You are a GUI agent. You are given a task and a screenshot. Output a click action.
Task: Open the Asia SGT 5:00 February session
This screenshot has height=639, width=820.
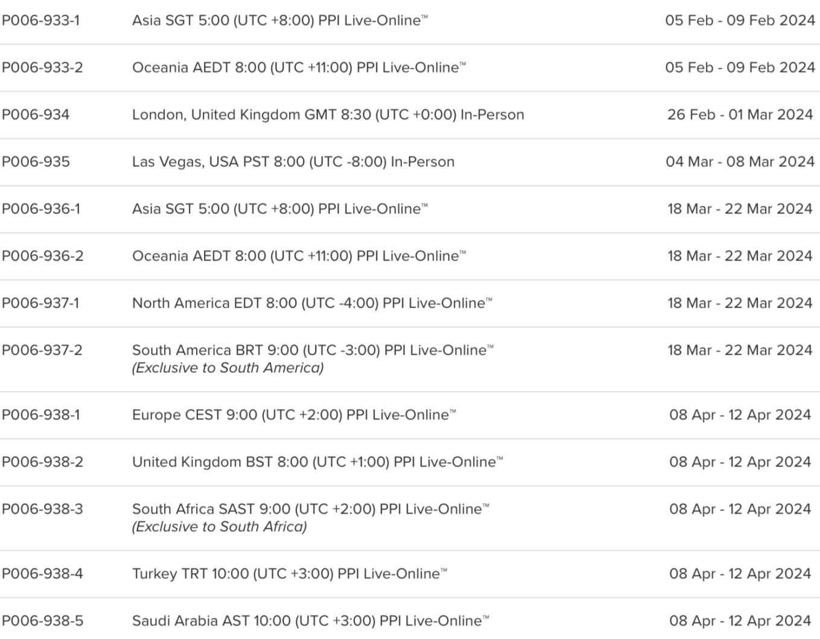[280, 21]
